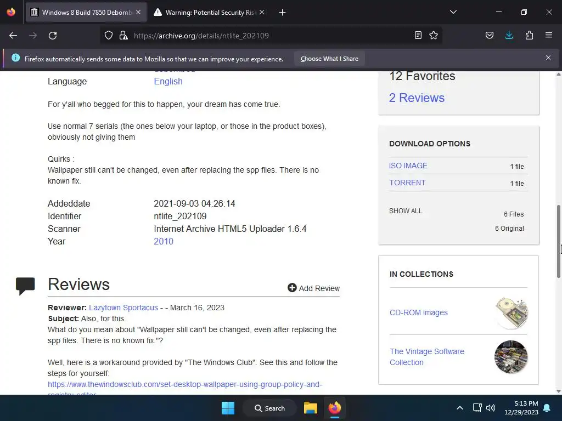
Task: Toggle reader view icon
Action: 418,35
